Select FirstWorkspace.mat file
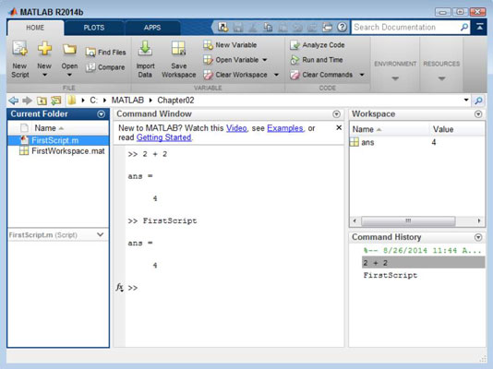The height and width of the screenshot is (369, 493). point(58,151)
